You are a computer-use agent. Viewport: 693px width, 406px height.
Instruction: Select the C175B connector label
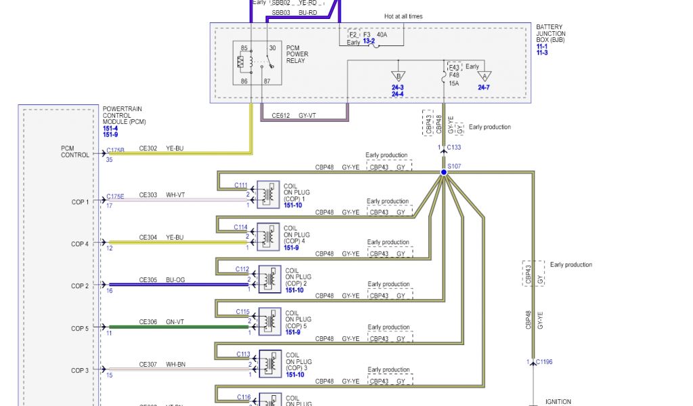(x=115, y=150)
